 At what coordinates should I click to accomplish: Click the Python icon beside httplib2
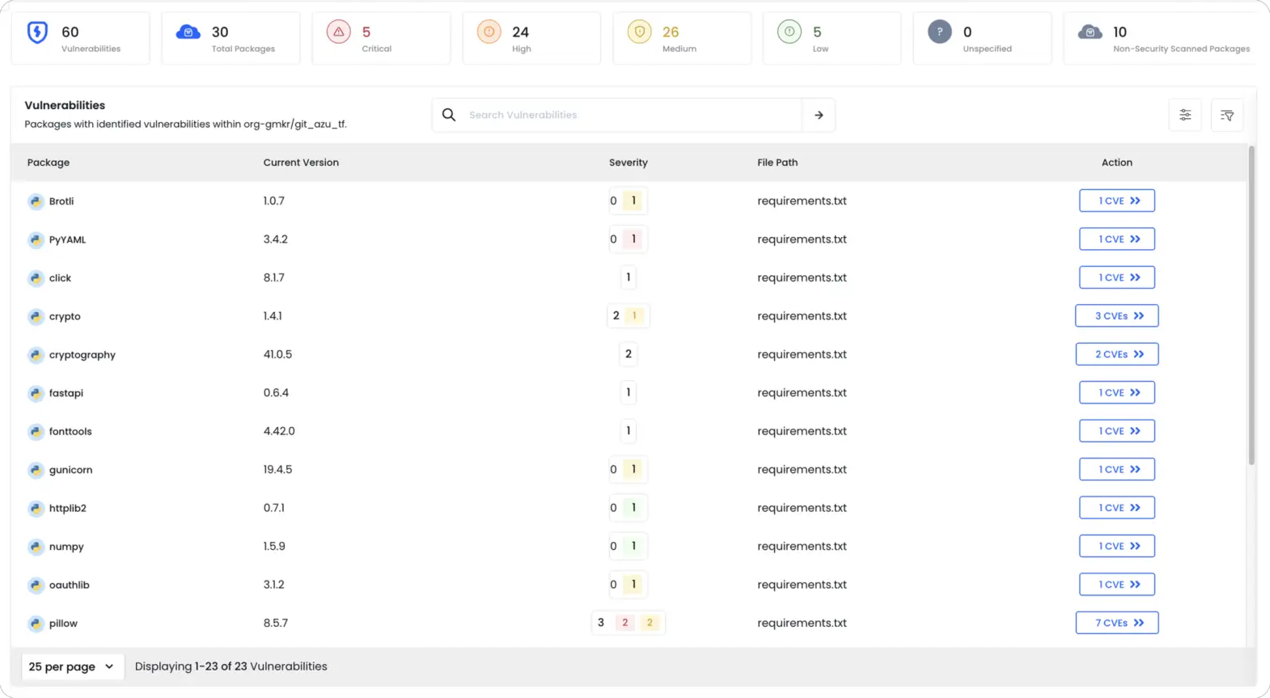[36, 509]
